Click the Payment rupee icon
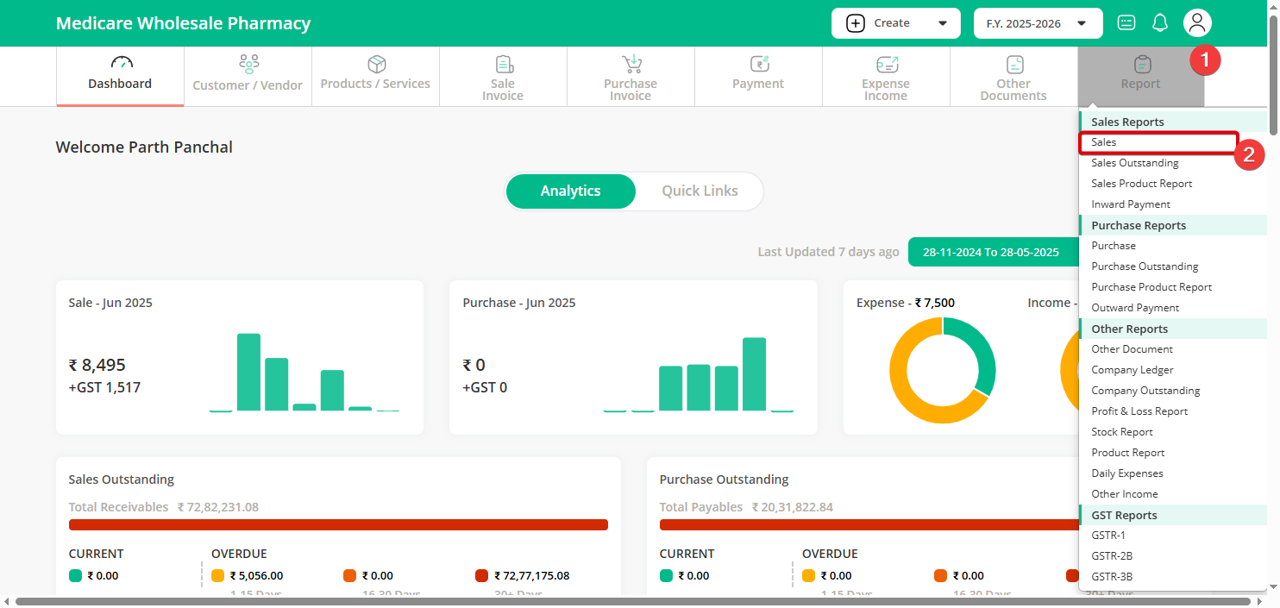The width and height of the screenshot is (1280, 608). point(759,64)
